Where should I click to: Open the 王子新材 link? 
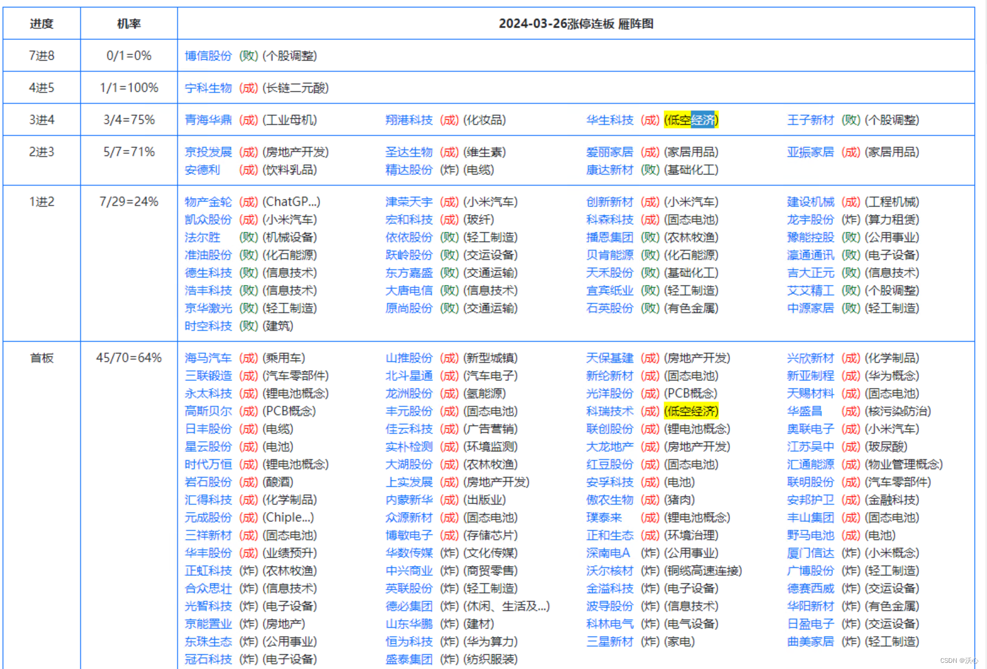(810, 120)
